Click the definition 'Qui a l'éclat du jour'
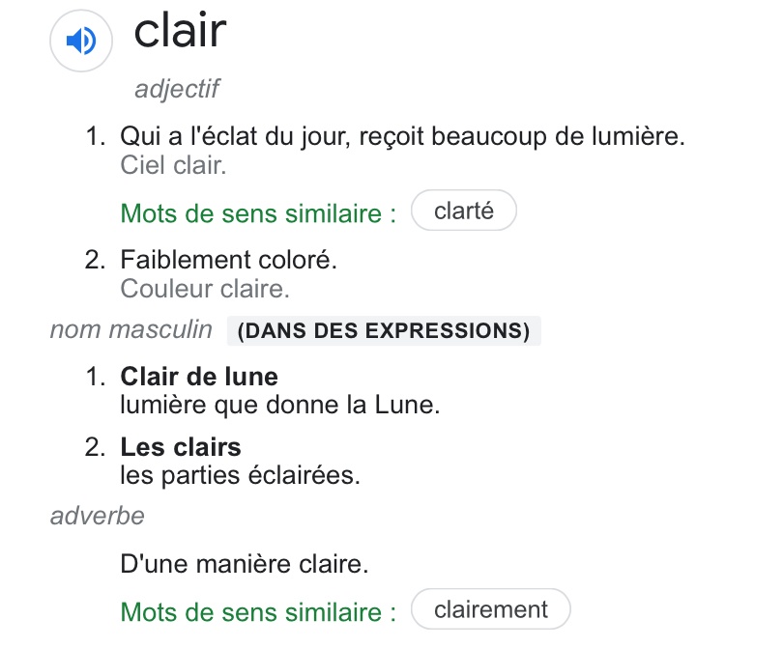783x648 pixels. point(402,137)
